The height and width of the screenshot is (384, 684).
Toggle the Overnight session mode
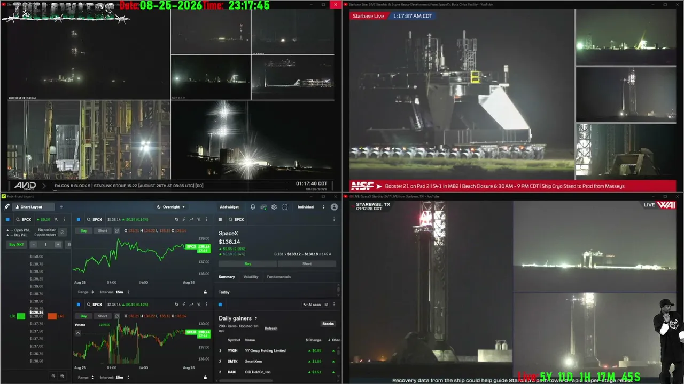click(170, 207)
